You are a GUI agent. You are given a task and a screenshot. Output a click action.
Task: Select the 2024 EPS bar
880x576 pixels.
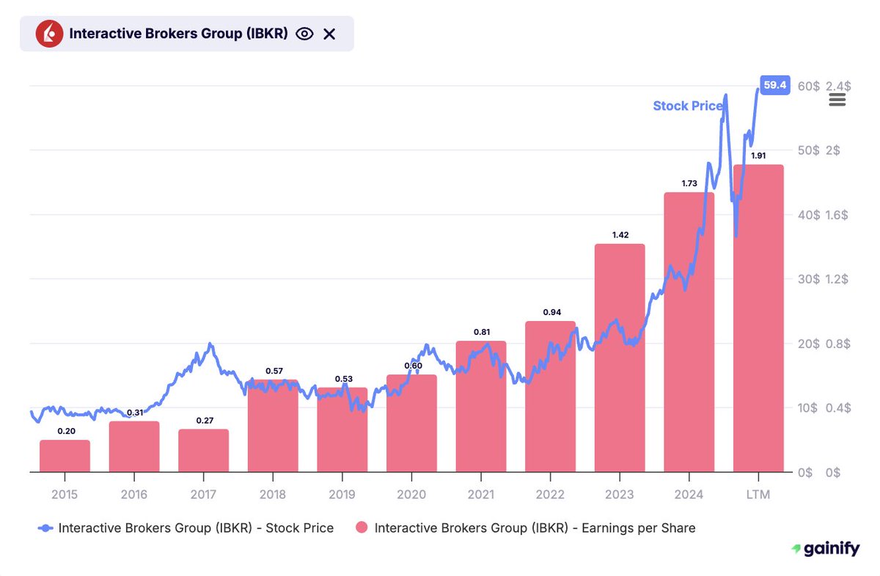(689, 332)
